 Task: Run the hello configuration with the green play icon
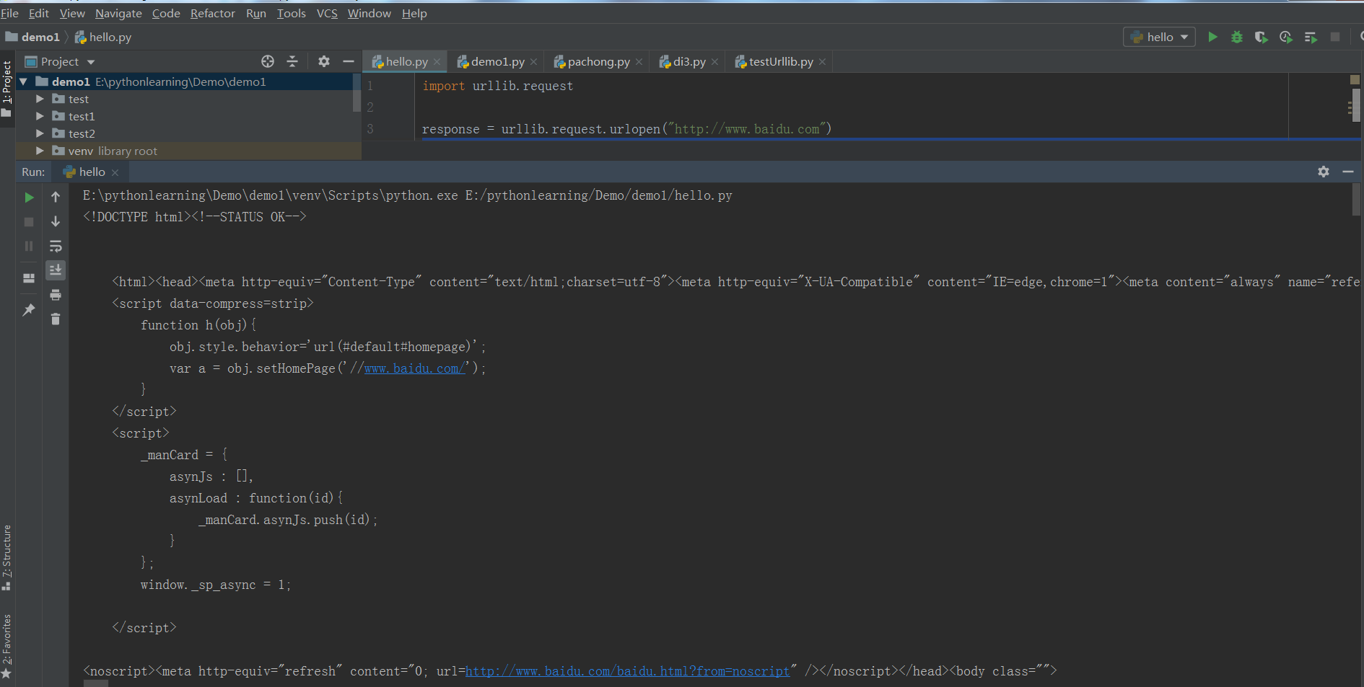(1213, 37)
